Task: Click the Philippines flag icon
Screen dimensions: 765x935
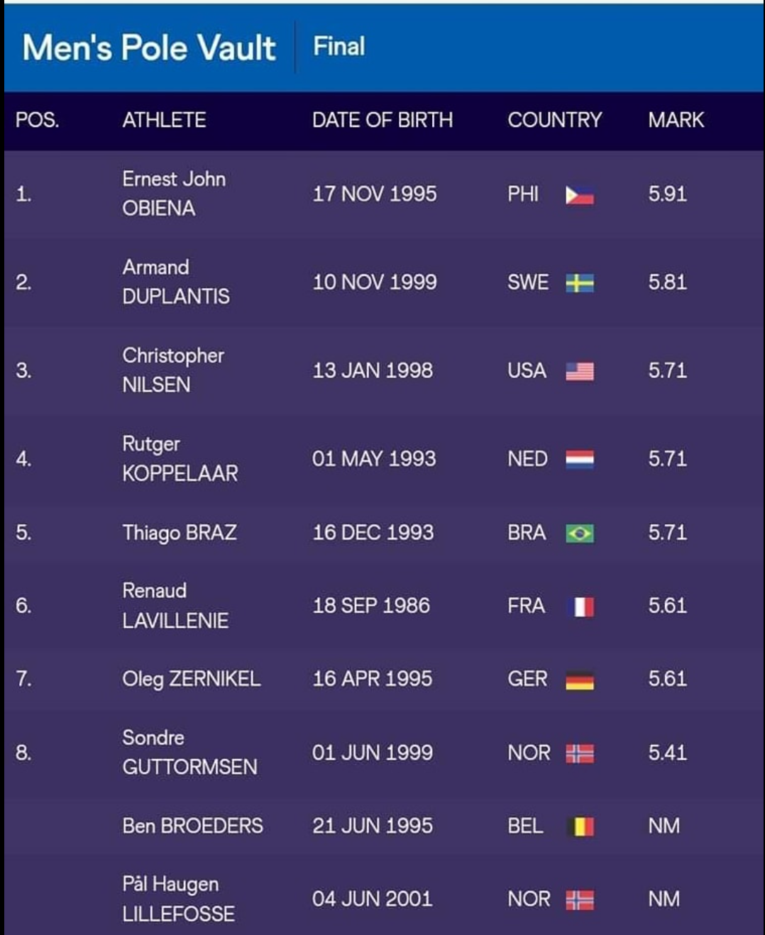Action: click(x=579, y=195)
